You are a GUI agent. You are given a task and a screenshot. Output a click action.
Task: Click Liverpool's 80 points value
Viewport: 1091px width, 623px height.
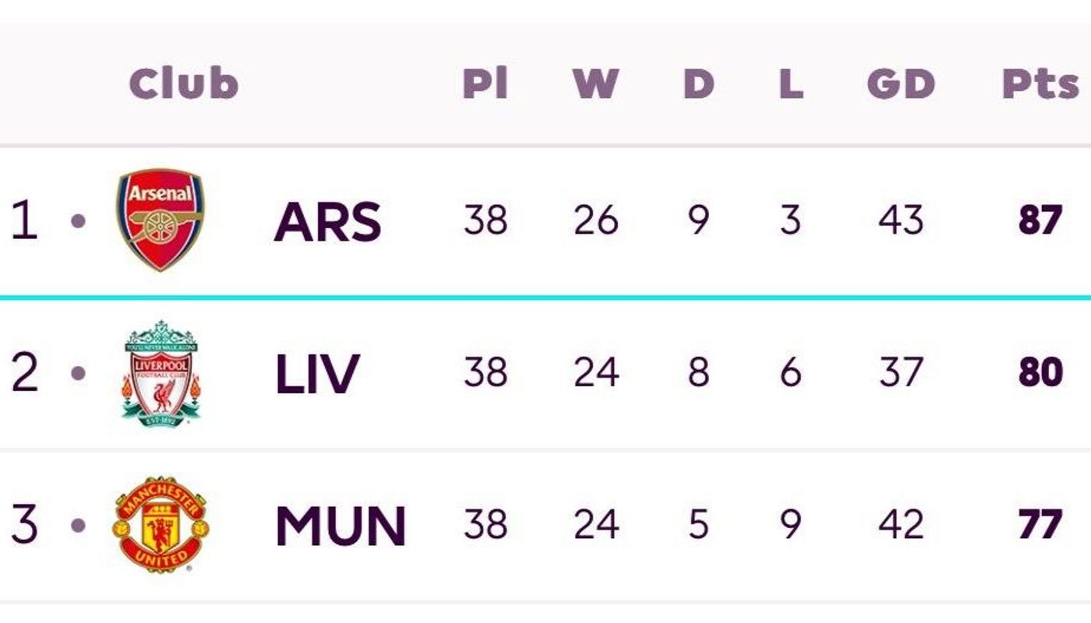pos(1040,372)
